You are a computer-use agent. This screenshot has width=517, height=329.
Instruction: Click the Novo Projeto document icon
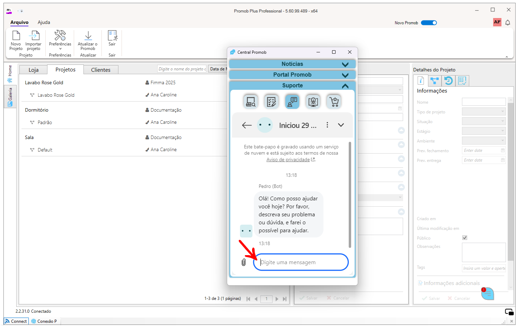[16, 36]
